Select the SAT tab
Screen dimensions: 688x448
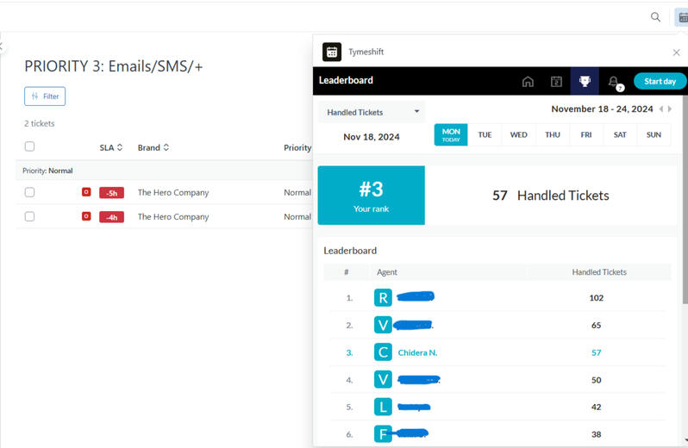pos(620,134)
